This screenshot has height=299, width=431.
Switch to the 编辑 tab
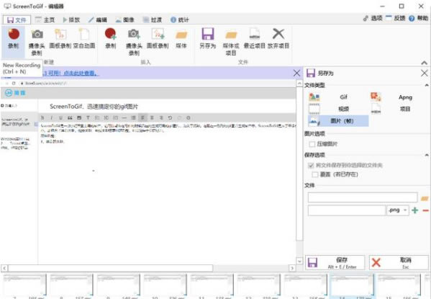[98, 20]
